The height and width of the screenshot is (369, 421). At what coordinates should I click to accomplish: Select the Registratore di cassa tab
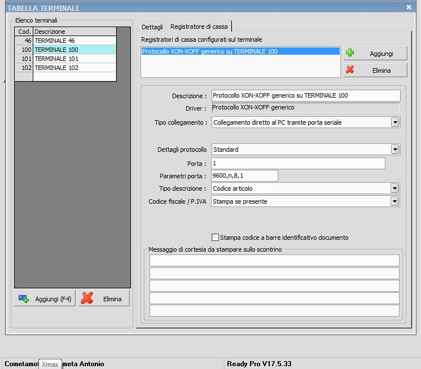(199, 27)
